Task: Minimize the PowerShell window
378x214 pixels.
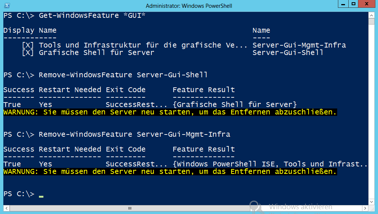Action: (343, 4)
